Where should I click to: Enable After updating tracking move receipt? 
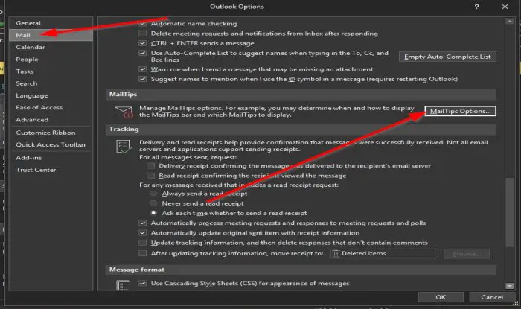(143, 253)
